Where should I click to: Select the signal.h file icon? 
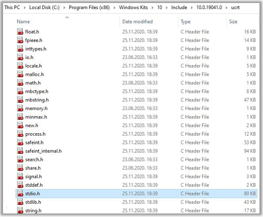tap(20, 177)
